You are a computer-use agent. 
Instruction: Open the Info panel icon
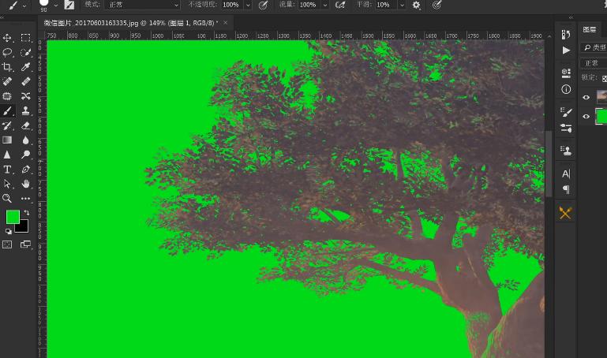coord(566,89)
